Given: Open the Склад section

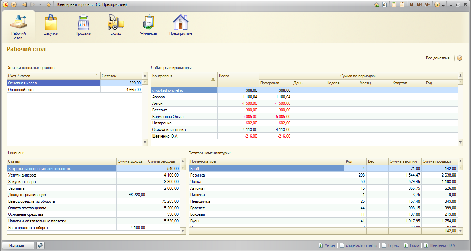Looking at the screenshot, I should [116, 25].
